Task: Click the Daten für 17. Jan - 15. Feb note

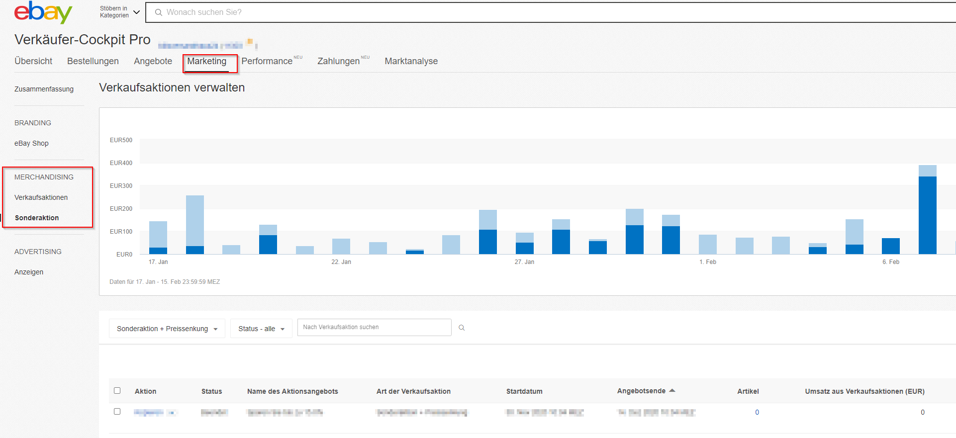Action: pyautogui.click(x=165, y=282)
